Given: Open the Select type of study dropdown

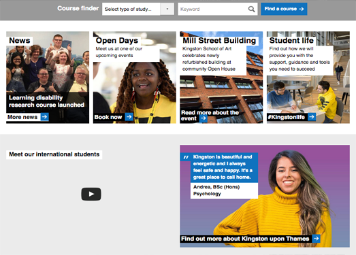Looking at the screenshot, I should point(138,9).
